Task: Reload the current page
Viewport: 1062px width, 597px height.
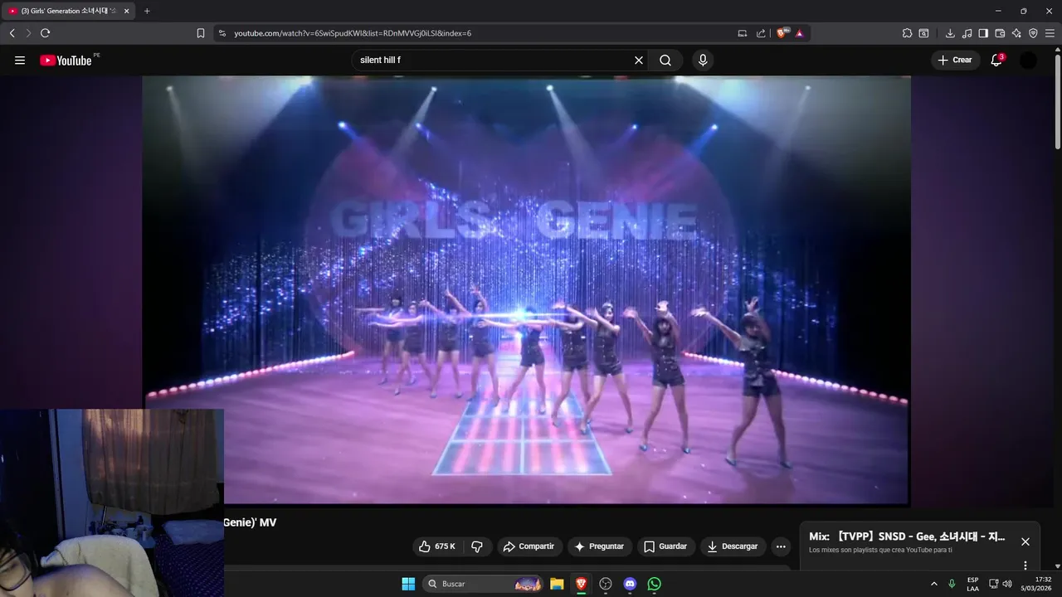Action: pos(45,33)
